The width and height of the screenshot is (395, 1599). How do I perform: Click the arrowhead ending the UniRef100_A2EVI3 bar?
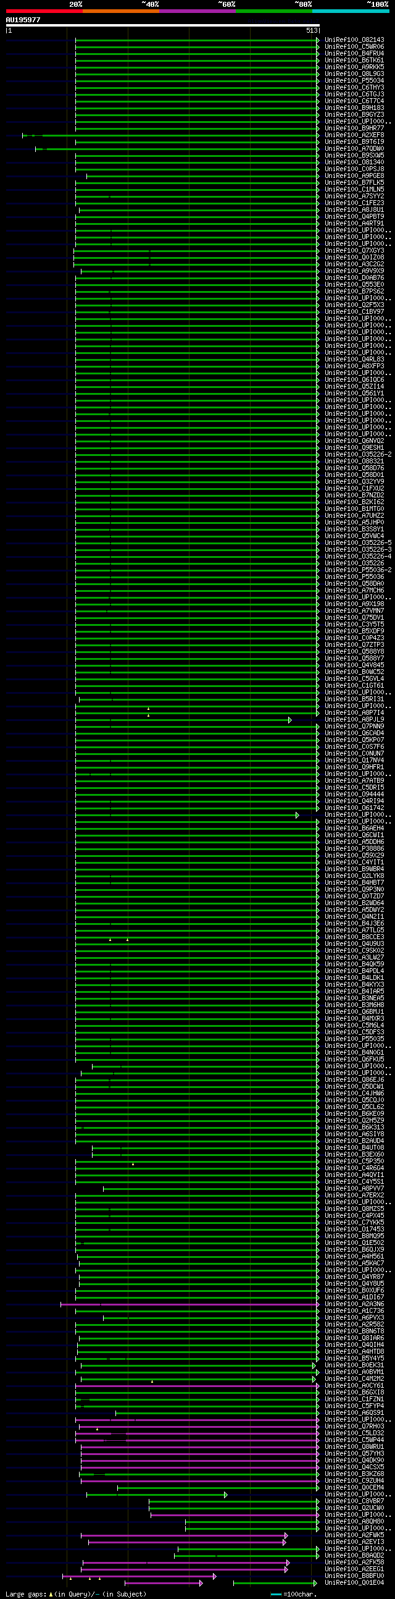coord(285,1543)
